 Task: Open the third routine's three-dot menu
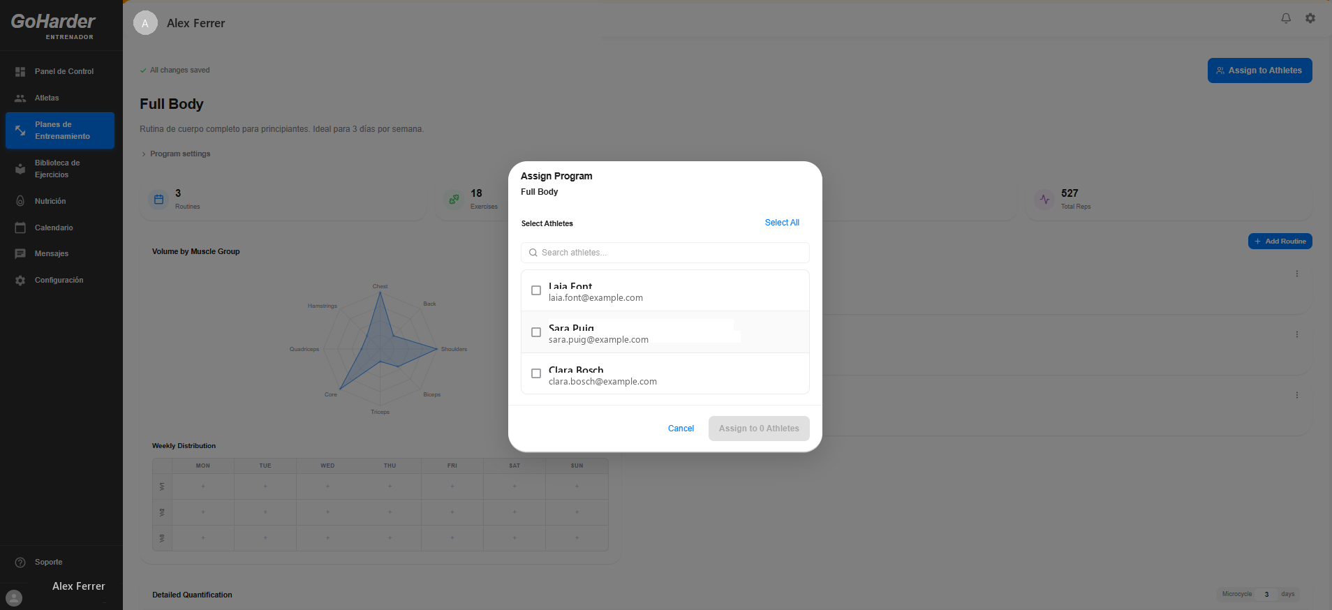pos(1297,395)
